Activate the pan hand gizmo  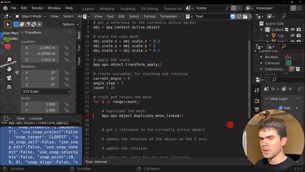pos(9,69)
